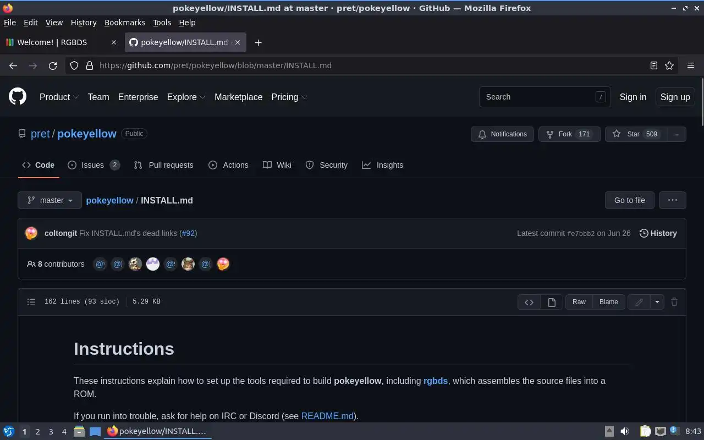
Task: Open the Help menu
Action: coord(187,23)
